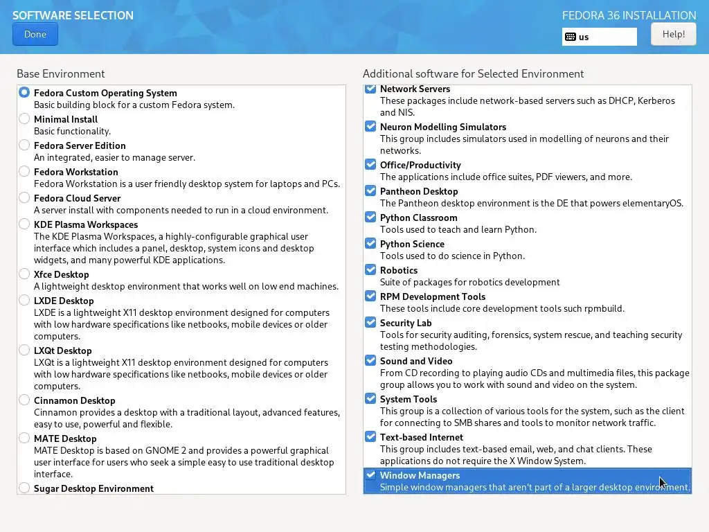Uncheck Neuron Modelling Simulators checkbox
The image size is (709, 532).
pos(370,126)
